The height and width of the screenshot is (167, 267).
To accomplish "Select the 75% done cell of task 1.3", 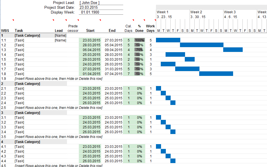I will (x=140, y=50).
